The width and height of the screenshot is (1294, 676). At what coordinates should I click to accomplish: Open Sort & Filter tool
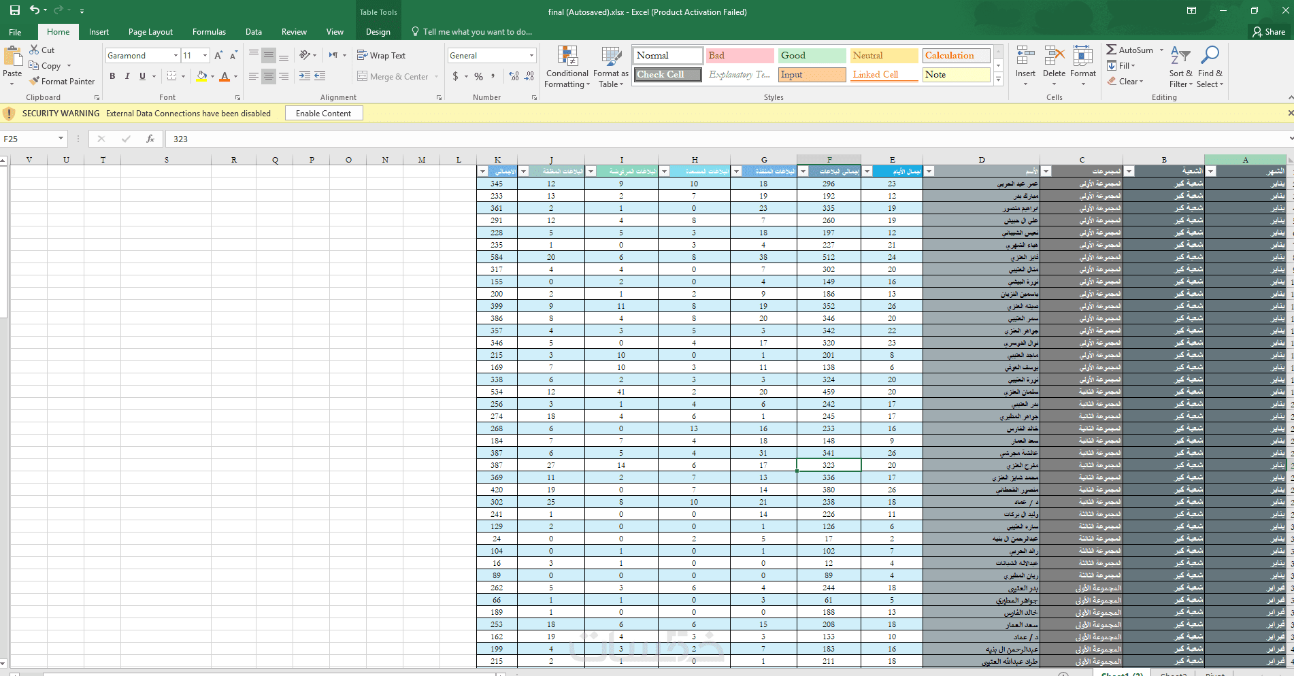[1180, 67]
